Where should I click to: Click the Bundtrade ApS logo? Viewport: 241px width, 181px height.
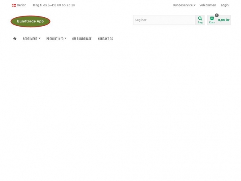click(x=31, y=21)
